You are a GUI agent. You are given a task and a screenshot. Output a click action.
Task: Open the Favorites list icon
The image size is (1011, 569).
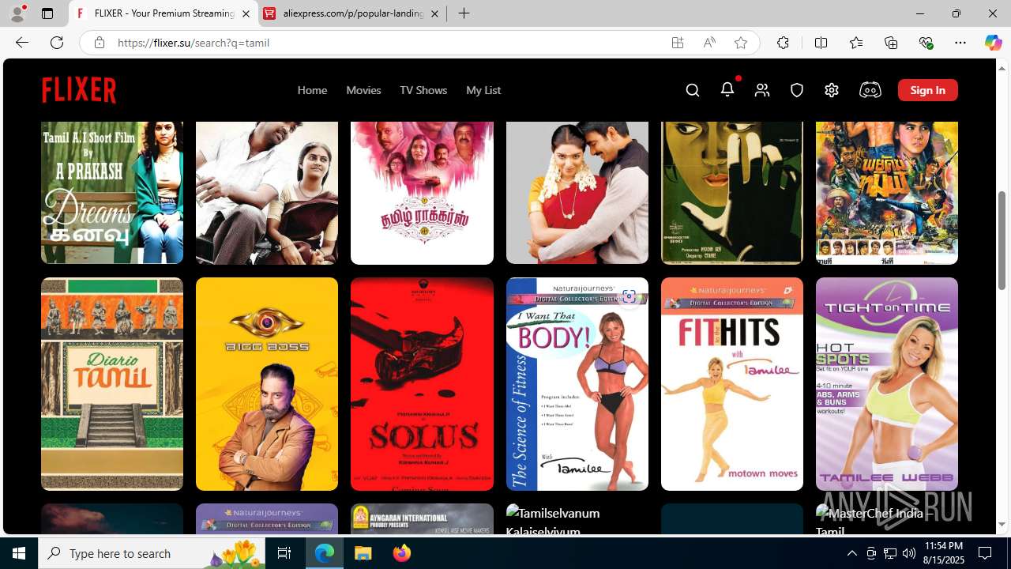click(856, 43)
